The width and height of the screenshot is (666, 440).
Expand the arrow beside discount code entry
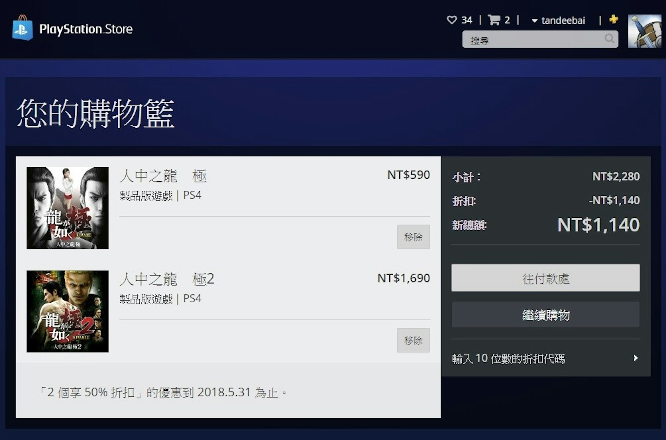[x=636, y=358]
